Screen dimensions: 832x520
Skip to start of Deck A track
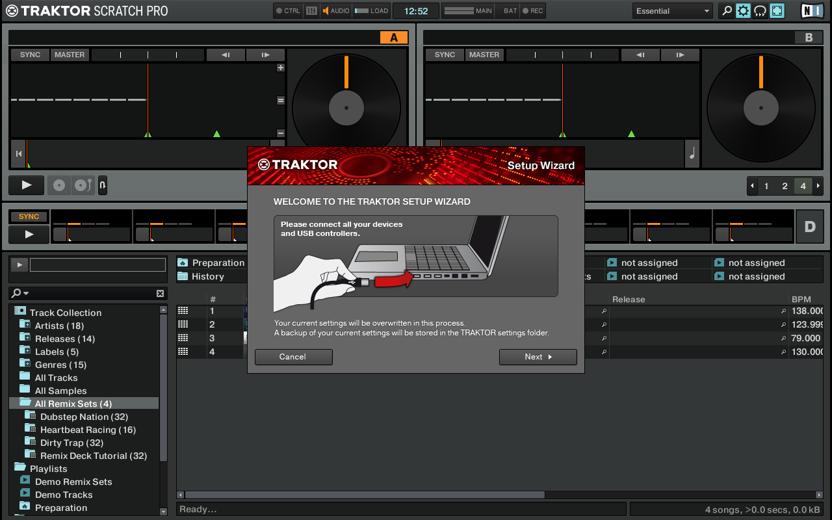[x=18, y=153]
